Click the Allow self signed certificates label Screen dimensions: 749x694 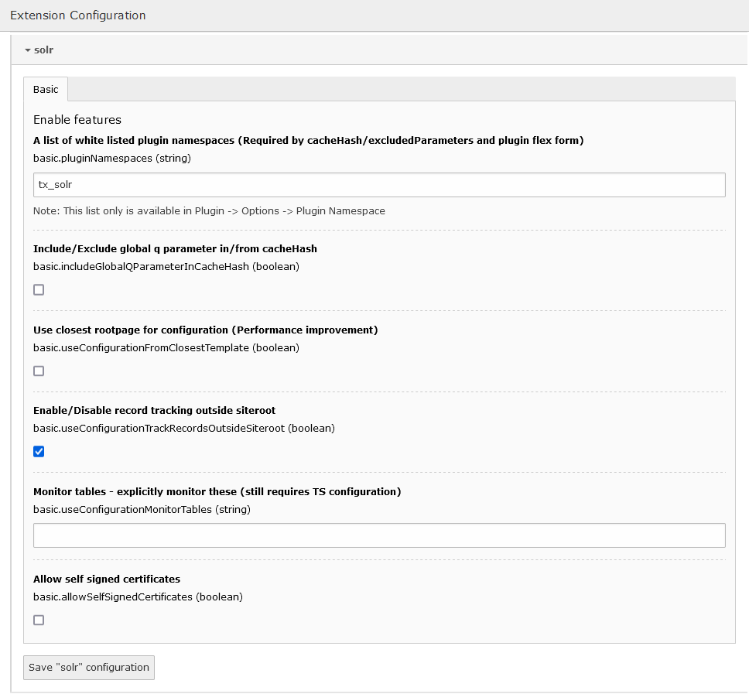pyautogui.click(x=107, y=579)
